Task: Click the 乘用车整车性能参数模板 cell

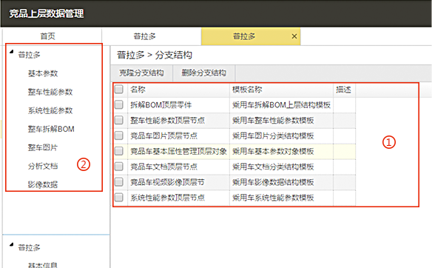Action: coord(281,120)
